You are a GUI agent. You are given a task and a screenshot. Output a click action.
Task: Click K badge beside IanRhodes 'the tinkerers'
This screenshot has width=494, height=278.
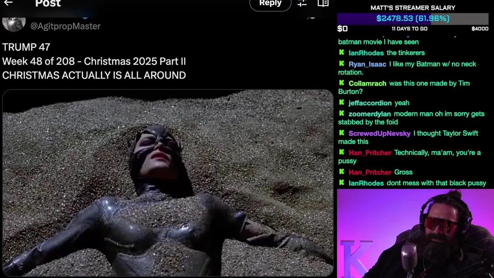click(x=342, y=53)
